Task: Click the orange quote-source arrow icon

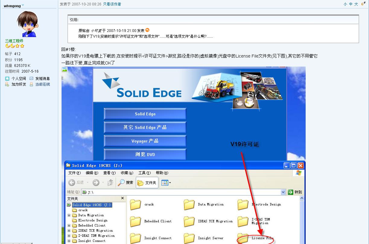Action: (x=147, y=30)
